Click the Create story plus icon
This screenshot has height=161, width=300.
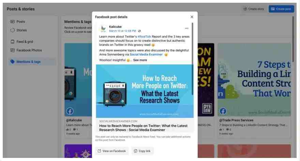click(x=245, y=9)
